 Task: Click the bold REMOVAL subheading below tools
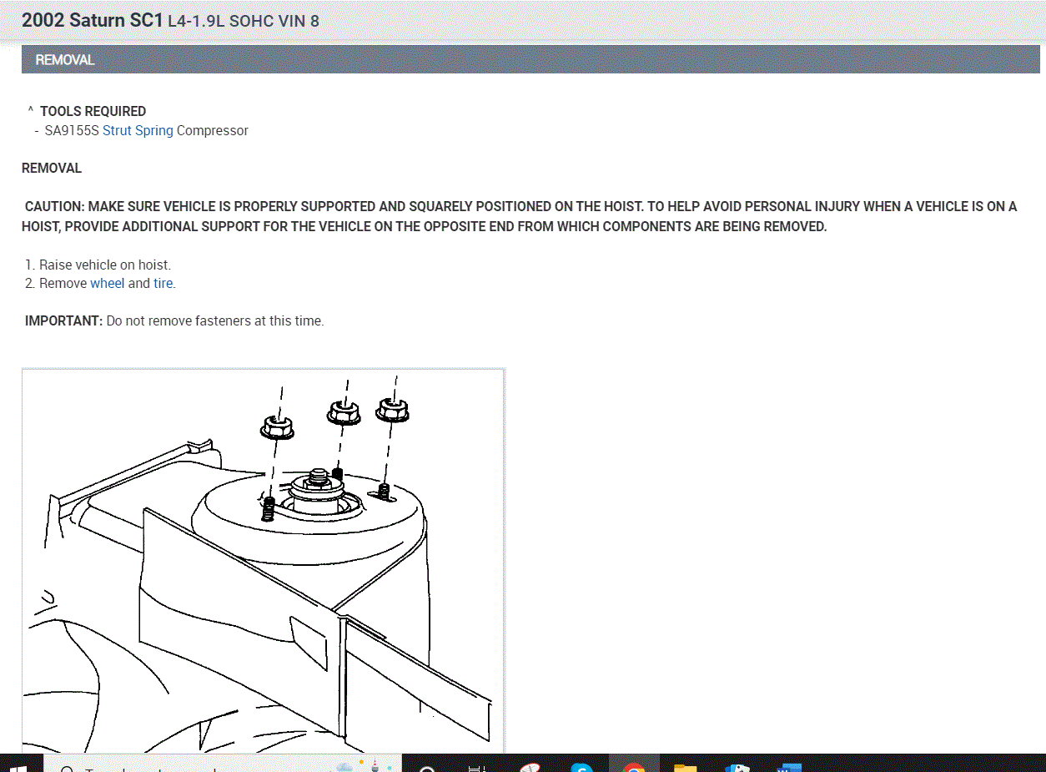tap(52, 168)
